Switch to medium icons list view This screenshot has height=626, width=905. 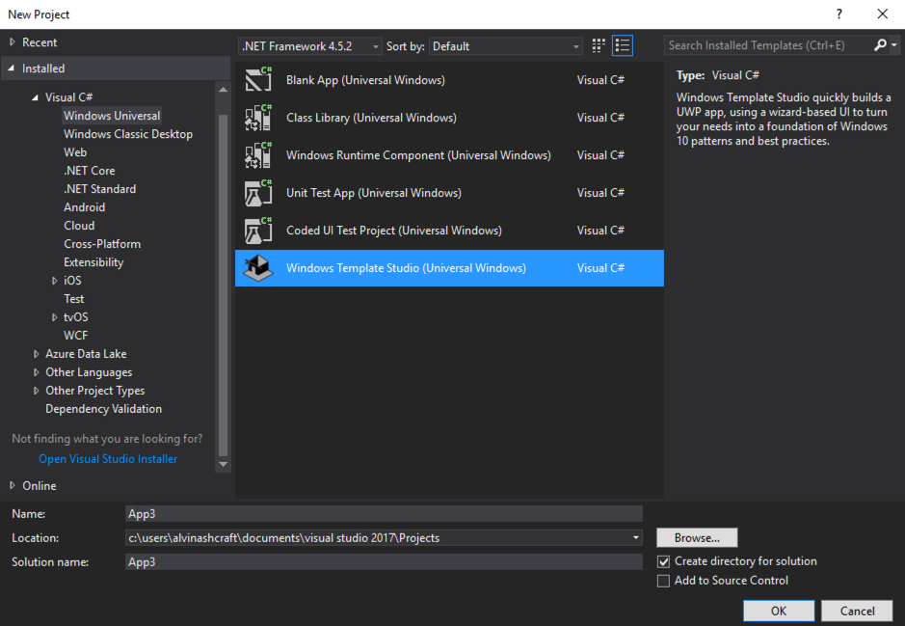[623, 45]
